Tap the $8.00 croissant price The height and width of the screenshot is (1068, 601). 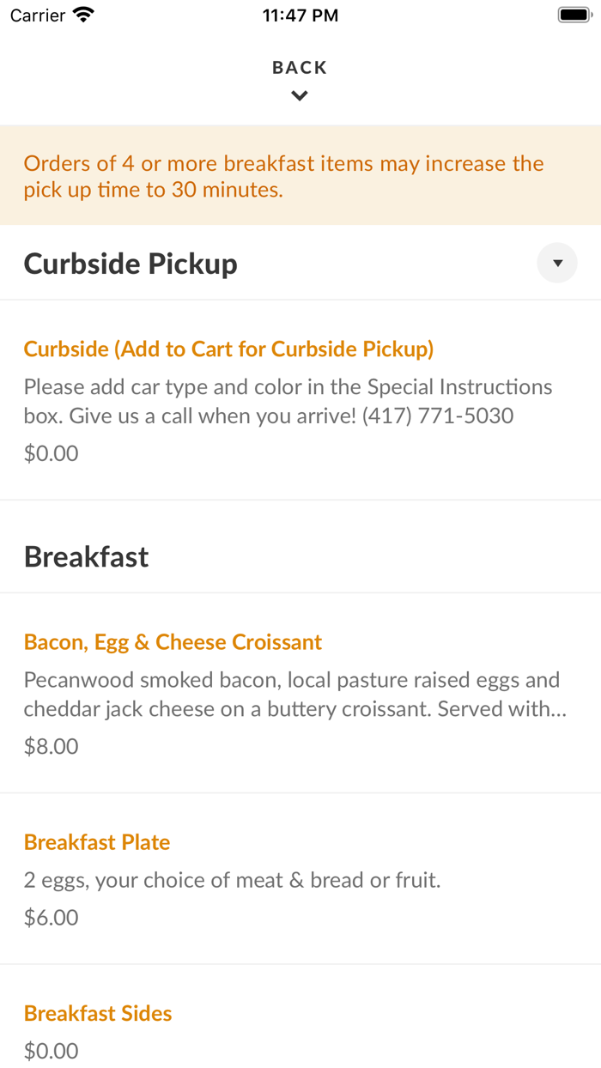52,746
